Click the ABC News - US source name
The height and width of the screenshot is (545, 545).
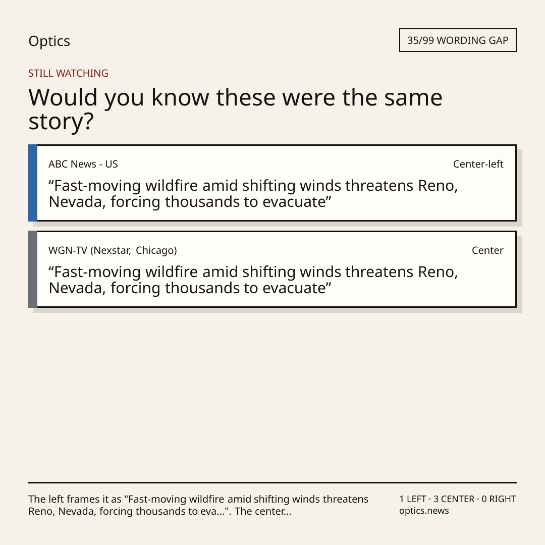83,164
